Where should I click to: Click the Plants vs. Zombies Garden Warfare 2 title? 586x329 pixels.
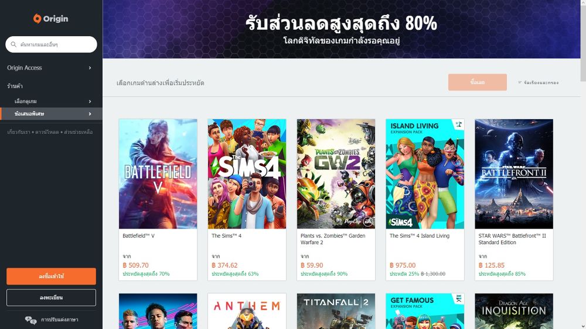333,239
